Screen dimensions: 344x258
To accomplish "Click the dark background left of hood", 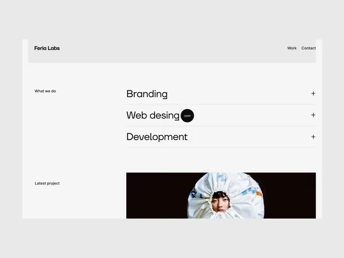I will pos(156,195).
